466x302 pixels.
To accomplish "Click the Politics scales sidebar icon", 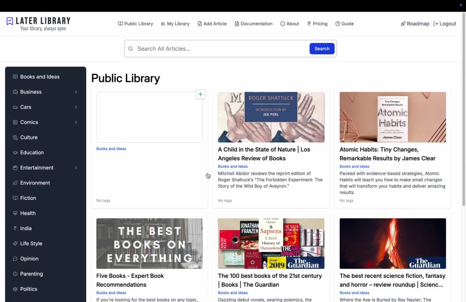I will pos(15,289).
